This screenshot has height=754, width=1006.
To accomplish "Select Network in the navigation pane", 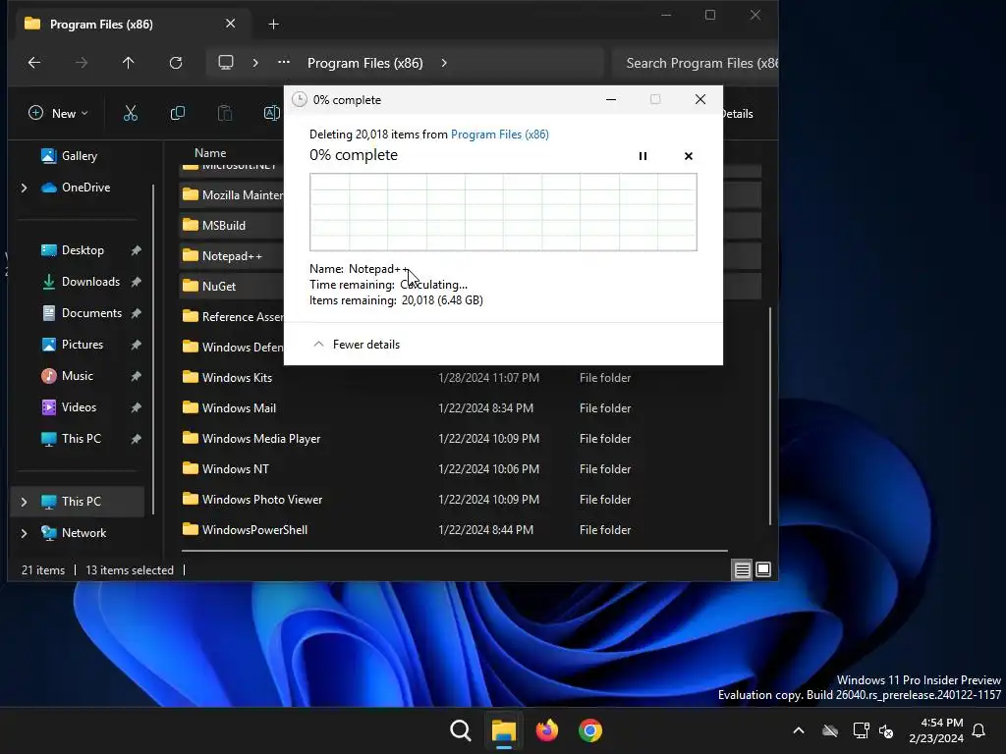I will point(74,533).
